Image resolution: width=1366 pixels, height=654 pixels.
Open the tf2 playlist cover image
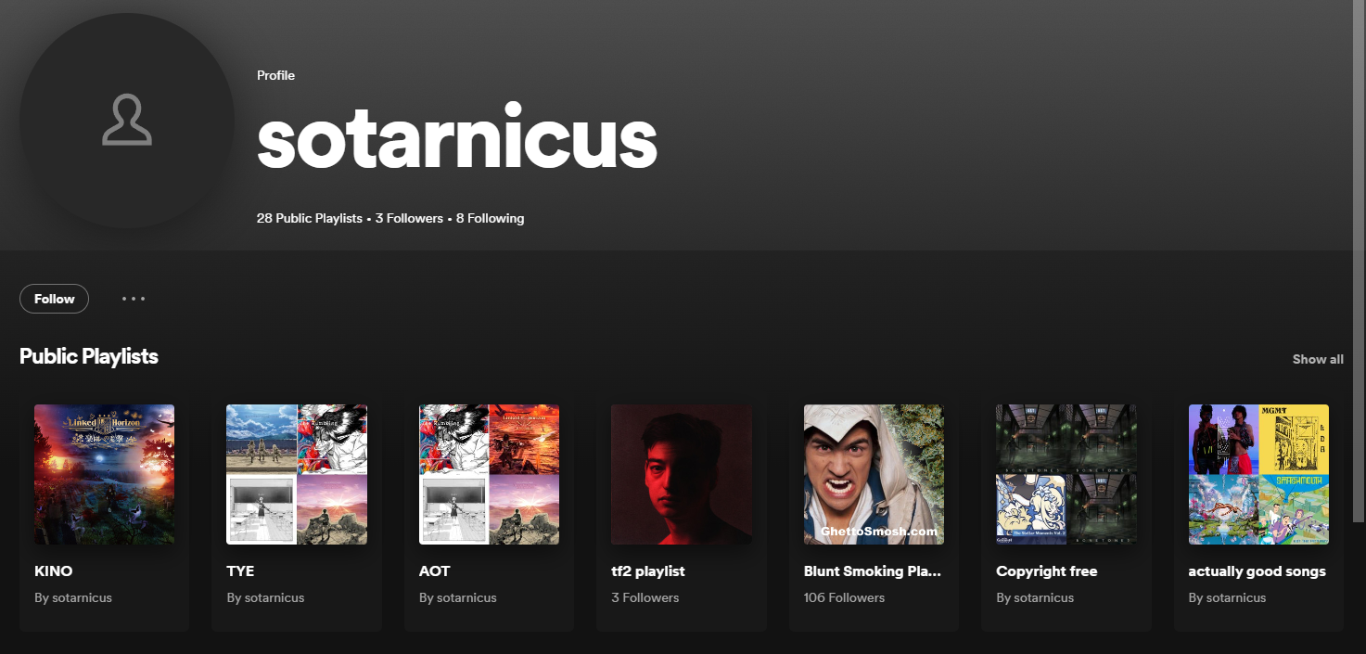click(x=681, y=474)
